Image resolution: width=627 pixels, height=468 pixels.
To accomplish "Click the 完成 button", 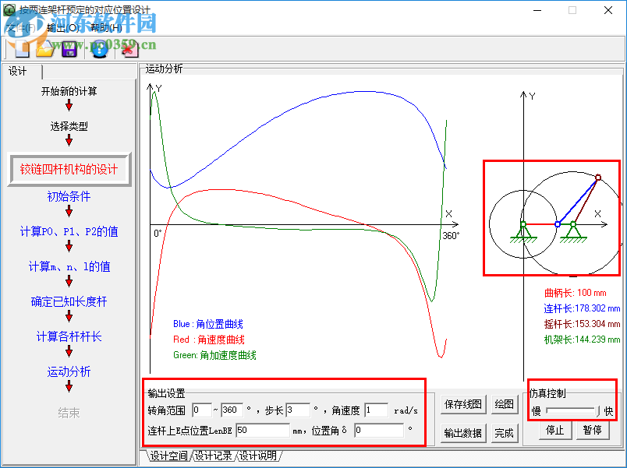I will [505, 433].
